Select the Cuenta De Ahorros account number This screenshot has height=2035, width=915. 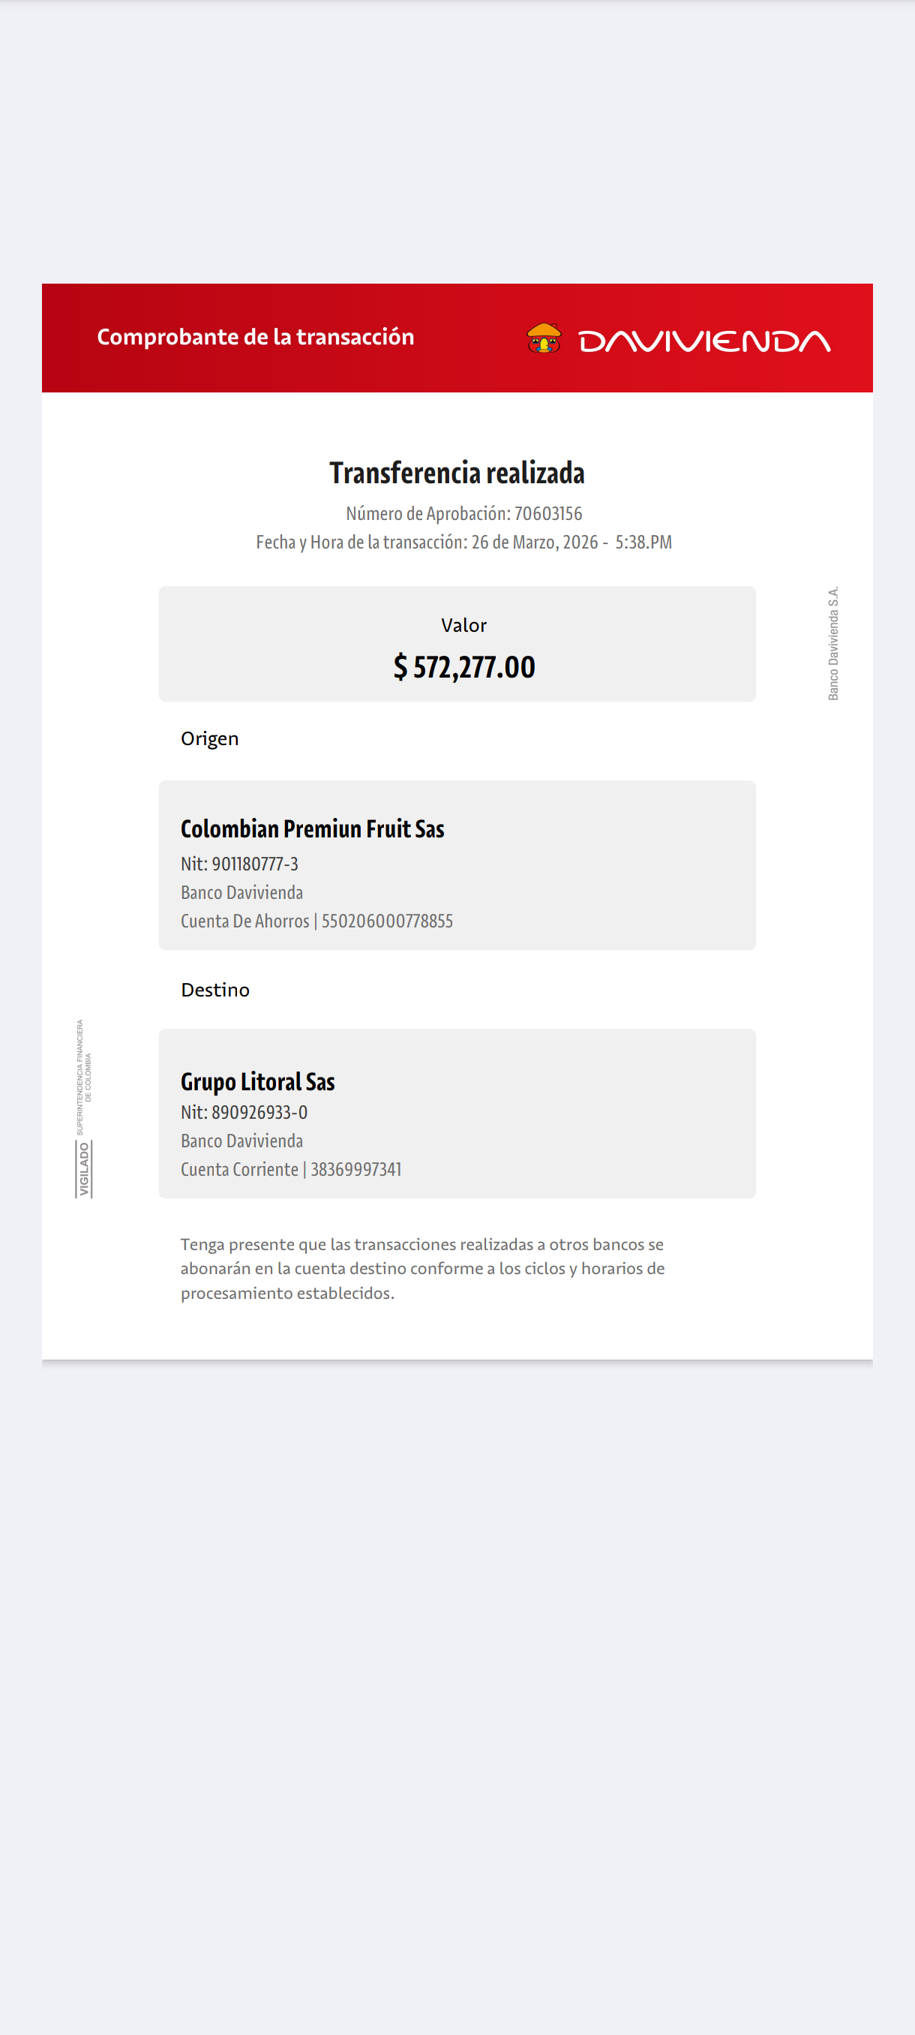pyautogui.click(x=387, y=921)
